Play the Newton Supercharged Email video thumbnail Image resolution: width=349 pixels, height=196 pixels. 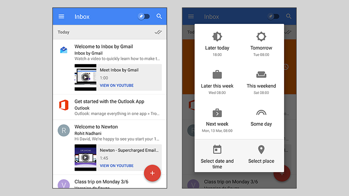click(86, 158)
